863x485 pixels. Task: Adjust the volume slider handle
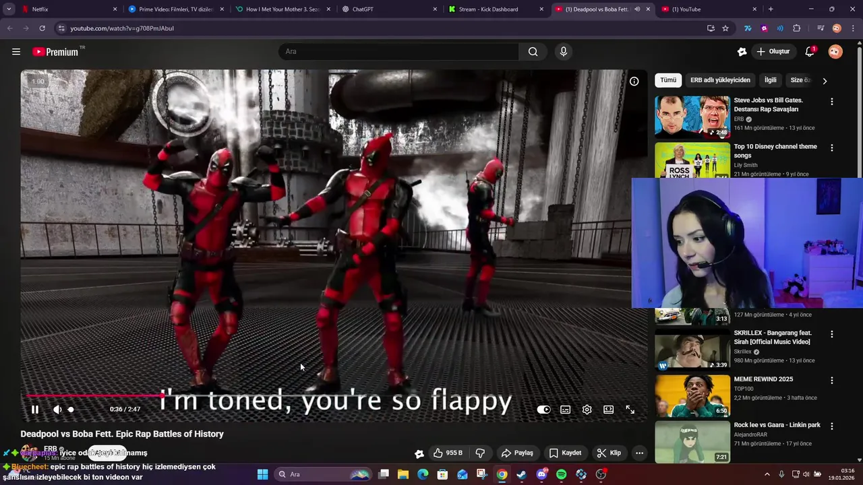71,410
